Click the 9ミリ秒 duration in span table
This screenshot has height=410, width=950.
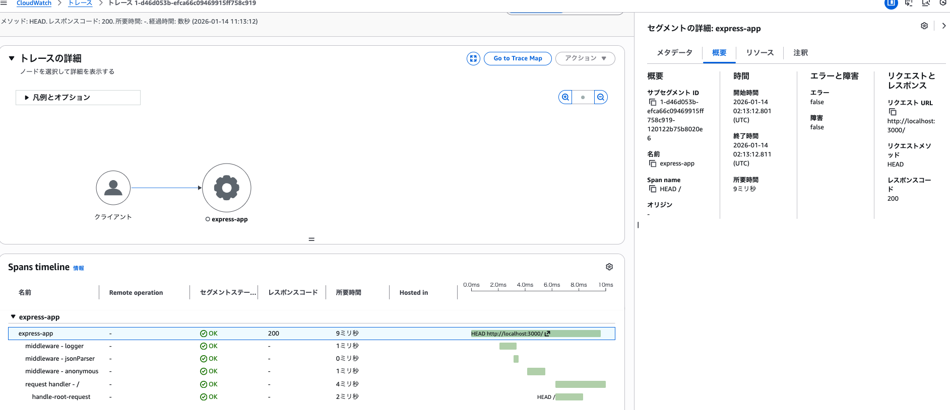point(347,334)
